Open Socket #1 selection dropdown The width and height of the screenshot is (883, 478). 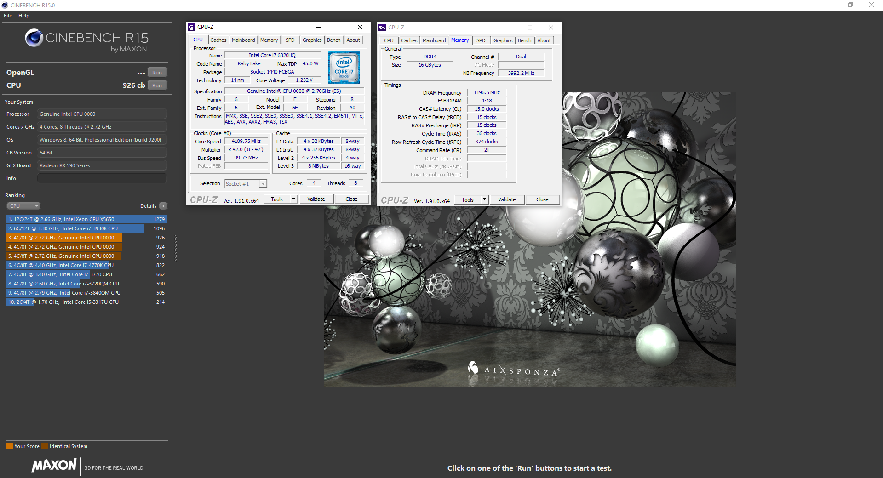[246, 184]
